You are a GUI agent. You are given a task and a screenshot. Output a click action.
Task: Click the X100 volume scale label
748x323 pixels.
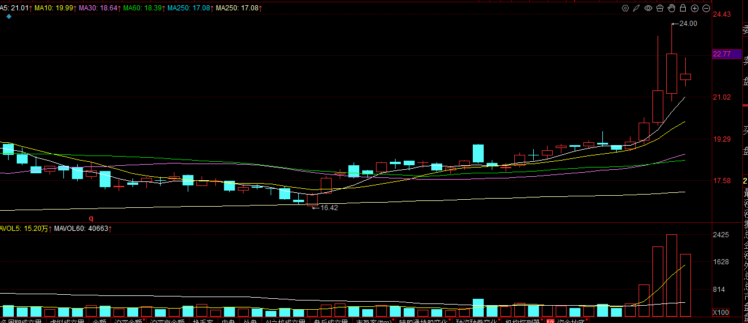(721, 312)
